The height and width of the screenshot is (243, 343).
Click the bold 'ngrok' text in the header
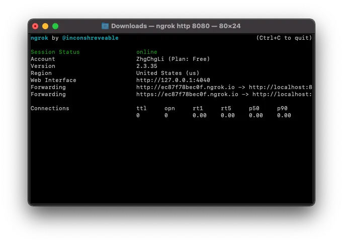(x=39, y=38)
